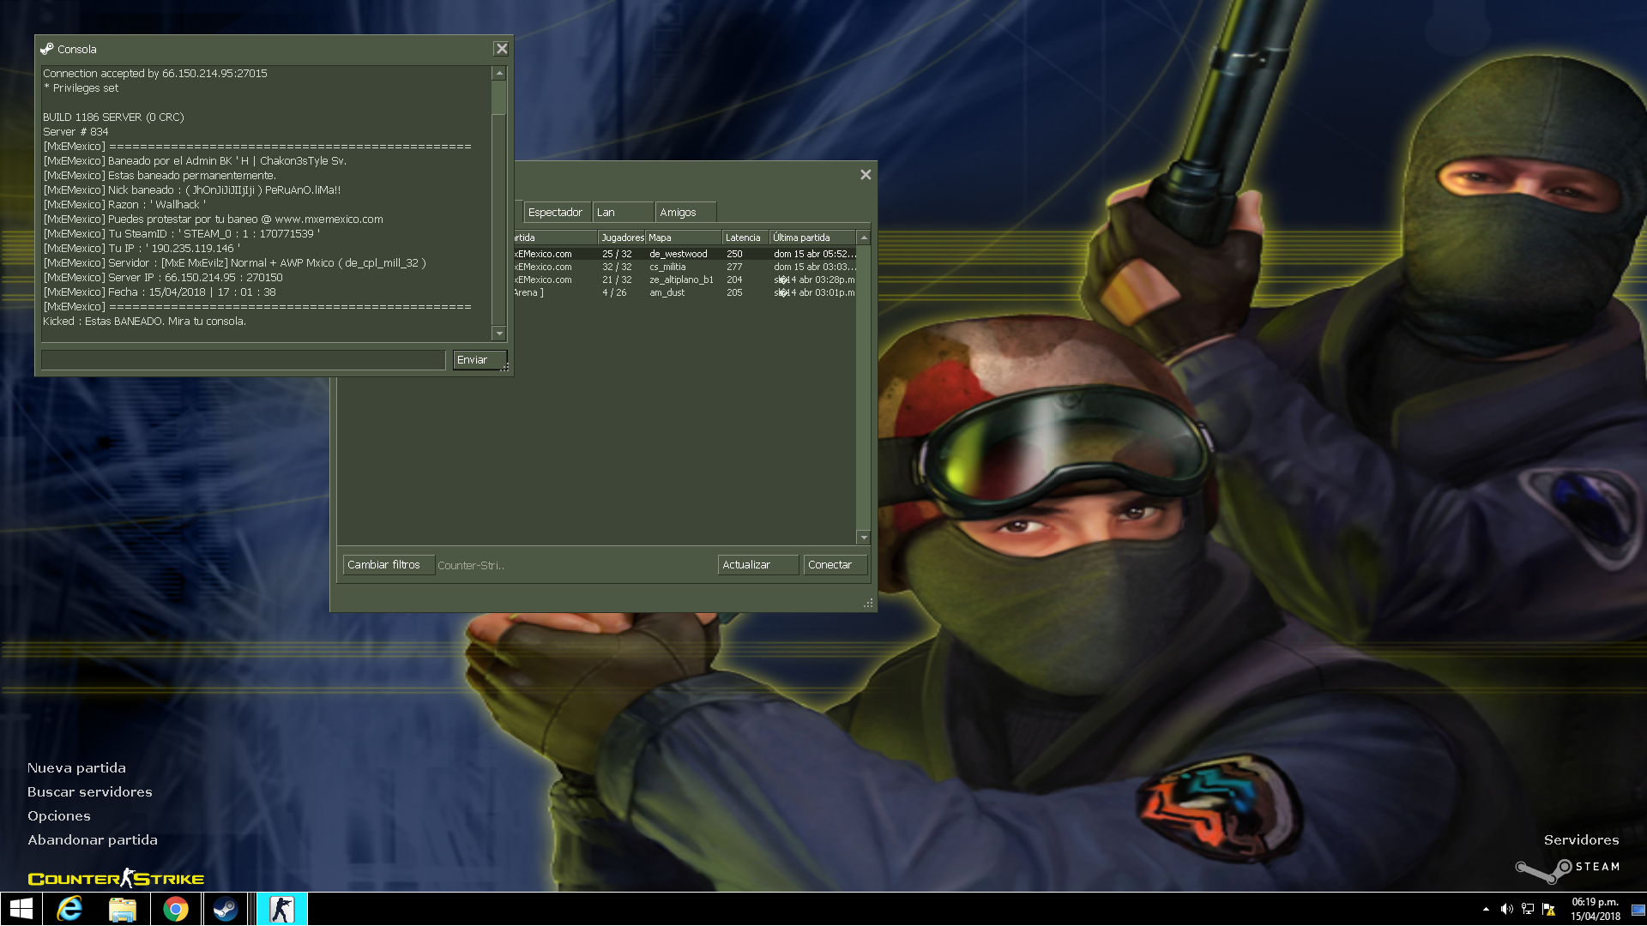This screenshot has width=1647, height=926.
Task: Click the Enviar button in console
Action: (480, 360)
